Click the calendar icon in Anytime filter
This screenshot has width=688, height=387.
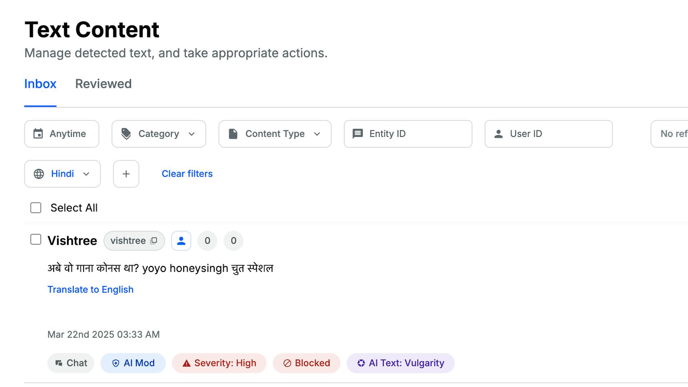(38, 134)
